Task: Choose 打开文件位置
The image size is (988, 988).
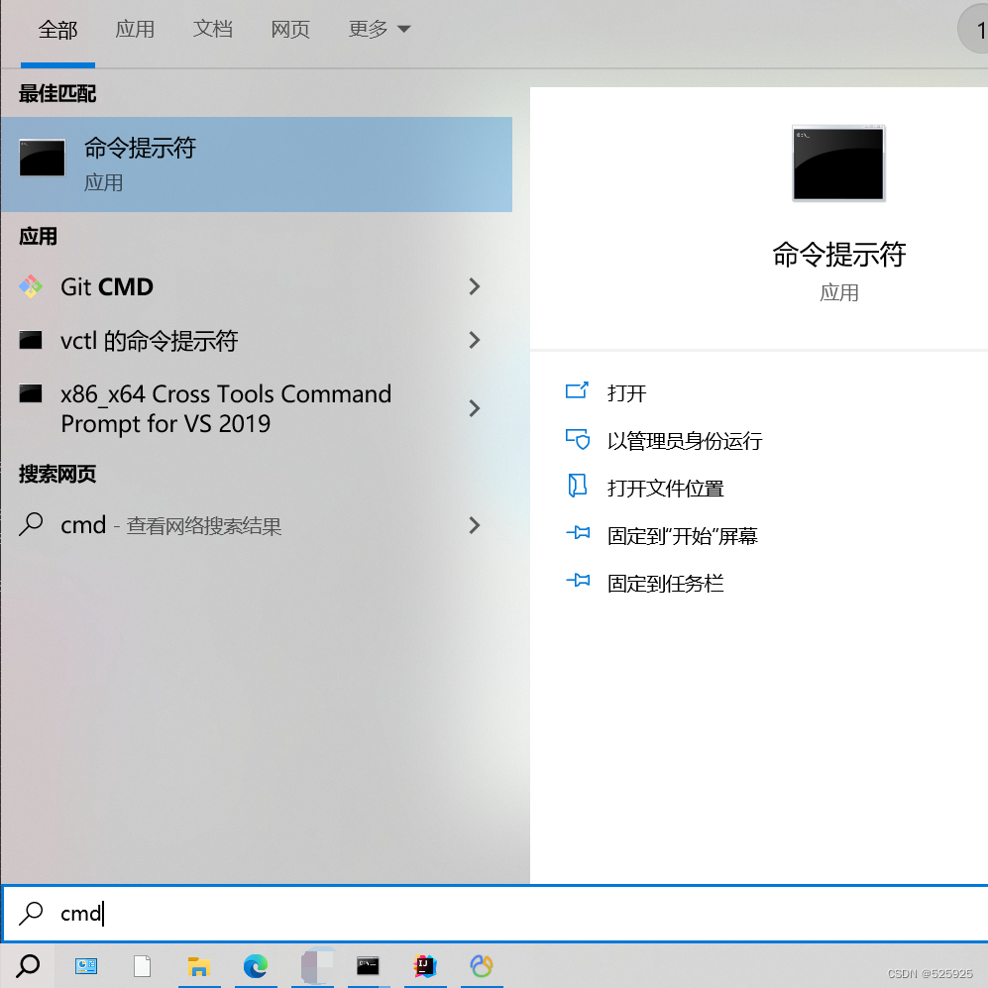Action: [665, 489]
